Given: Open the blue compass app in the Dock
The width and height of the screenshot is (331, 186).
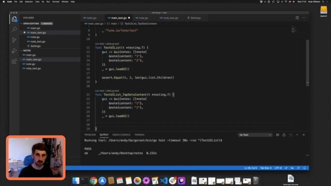Looking at the screenshot, I should point(102,181).
